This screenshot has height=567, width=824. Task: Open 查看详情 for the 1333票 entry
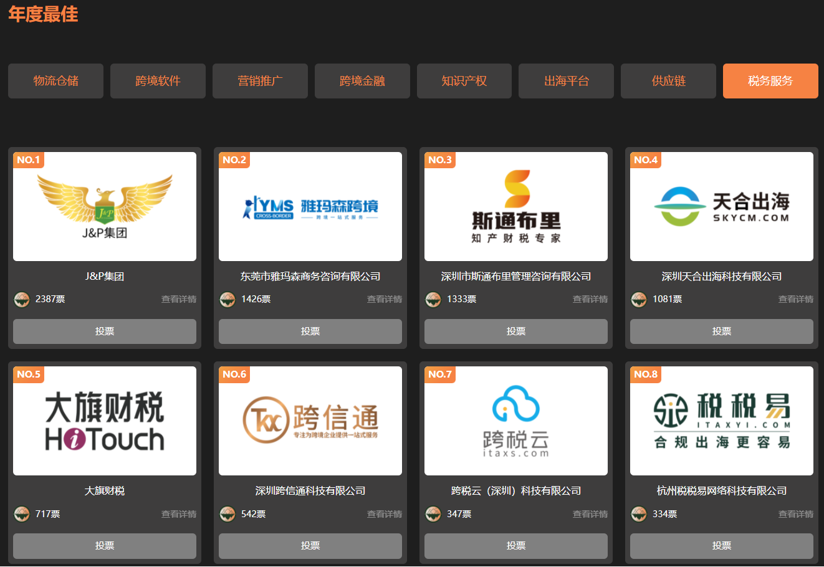590,299
